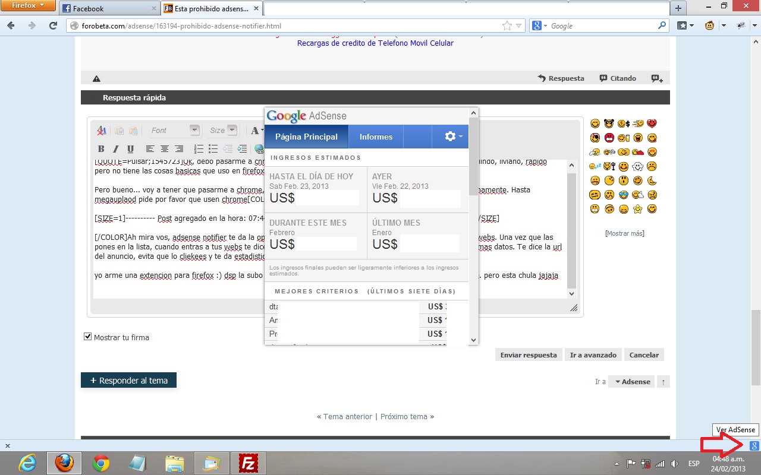Image resolution: width=761 pixels, height=475 pixels.
Task: Toggle the Mostrar tu firma checkbox
Action: click(x=88, y=337)
